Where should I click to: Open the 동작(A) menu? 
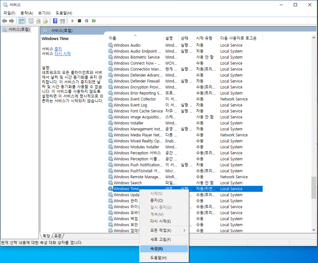coord(27,13)
